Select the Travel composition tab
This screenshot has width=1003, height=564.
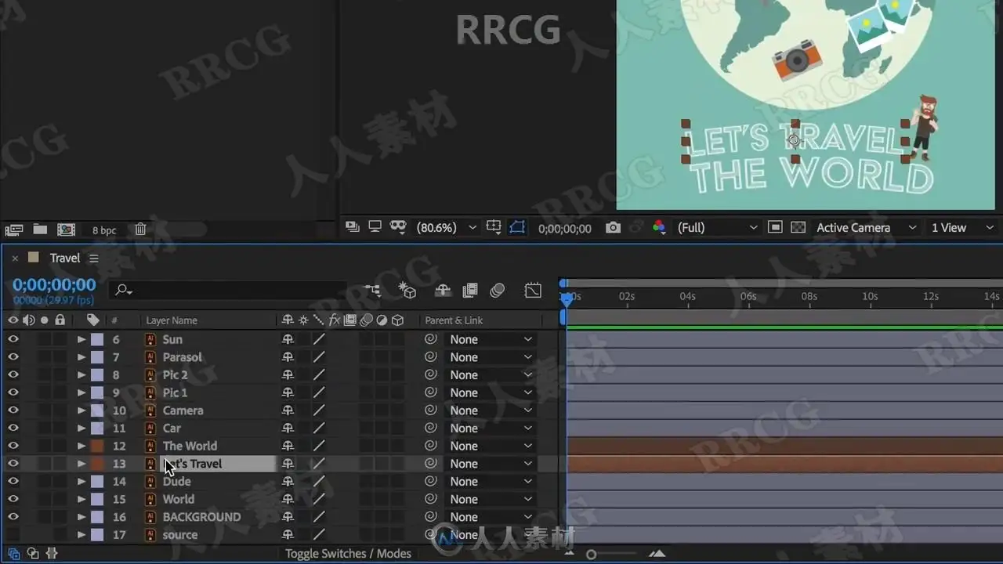pyautogui.click(x=64, y=258)
